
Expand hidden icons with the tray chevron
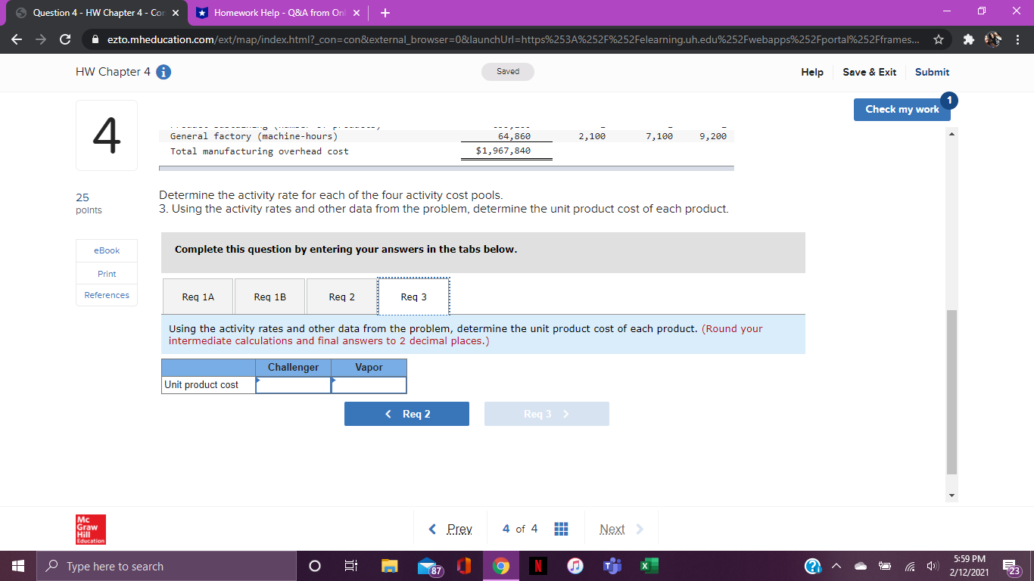(835, 565)
